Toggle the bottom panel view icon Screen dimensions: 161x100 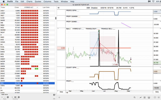(x=149, y=97)
